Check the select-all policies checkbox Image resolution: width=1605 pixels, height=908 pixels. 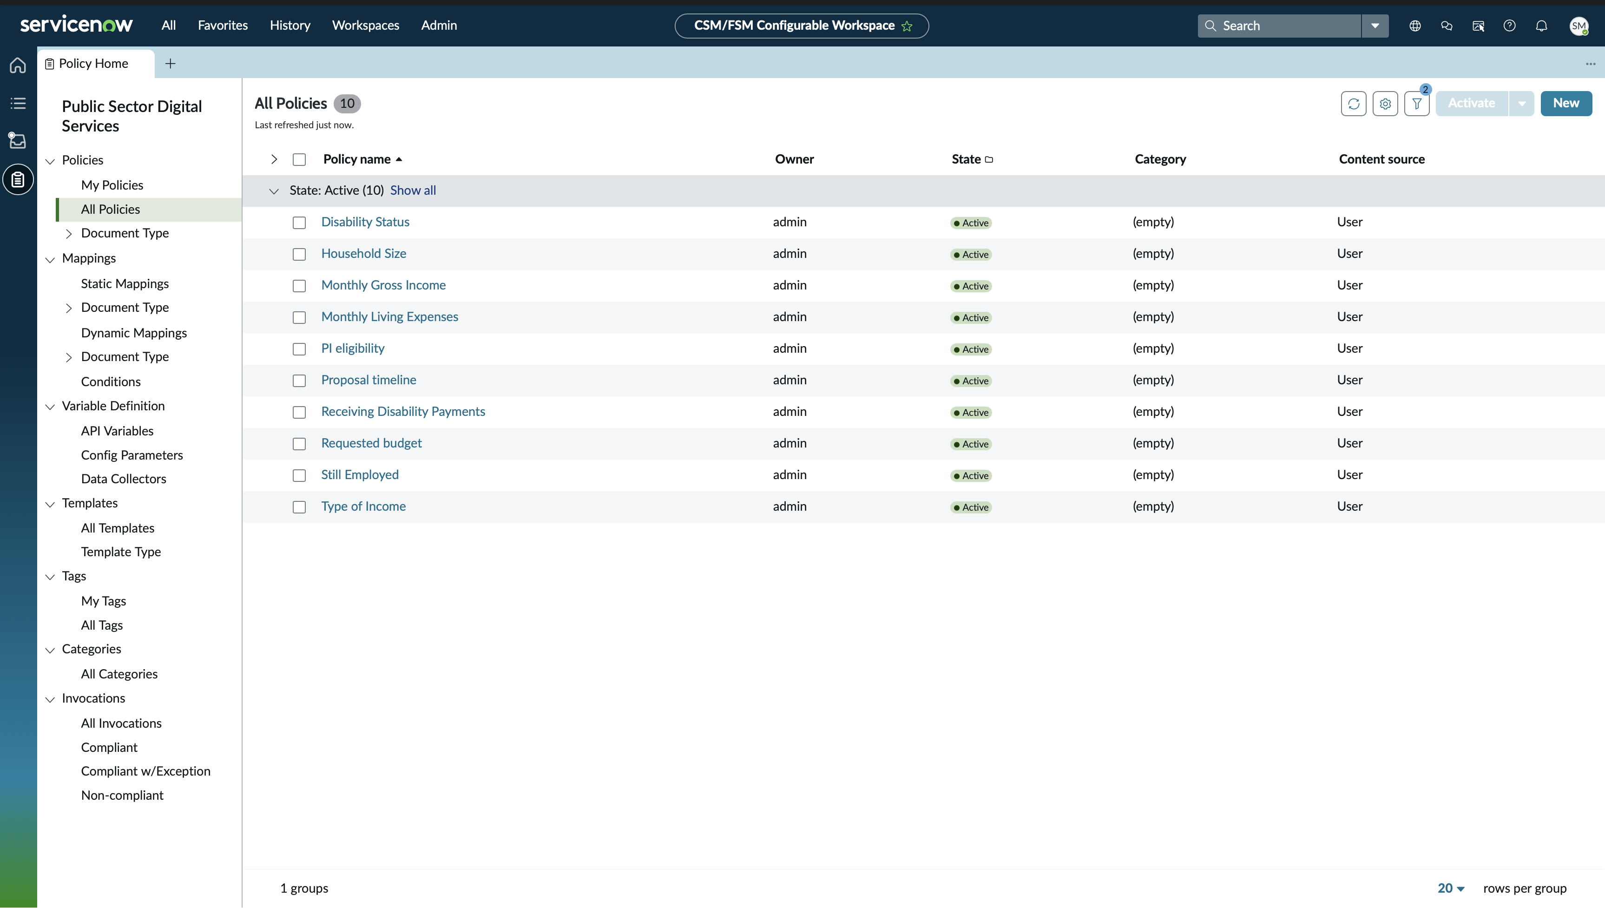tap(299, 160)
